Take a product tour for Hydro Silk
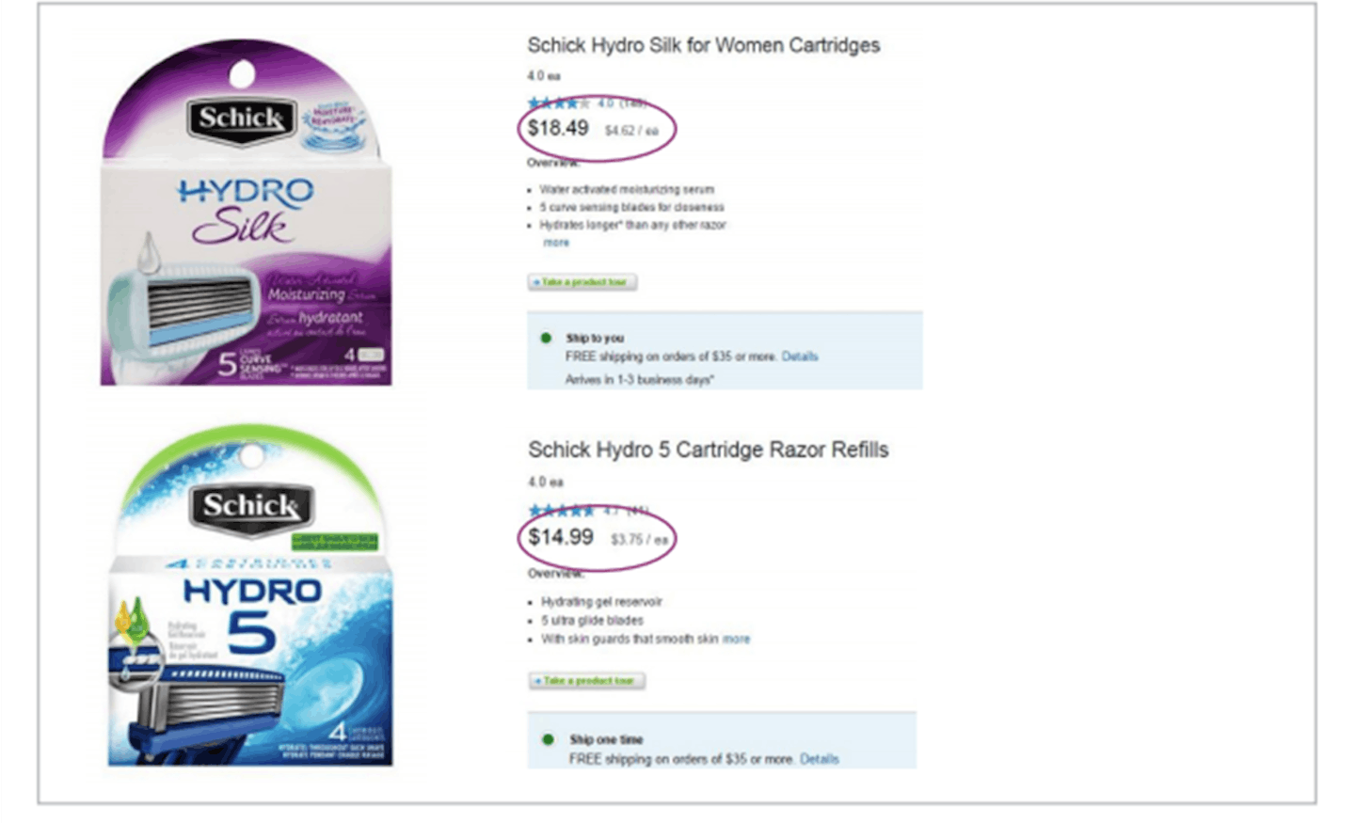The width and height of the screenshot is (1355, 823). click(582, 282)
